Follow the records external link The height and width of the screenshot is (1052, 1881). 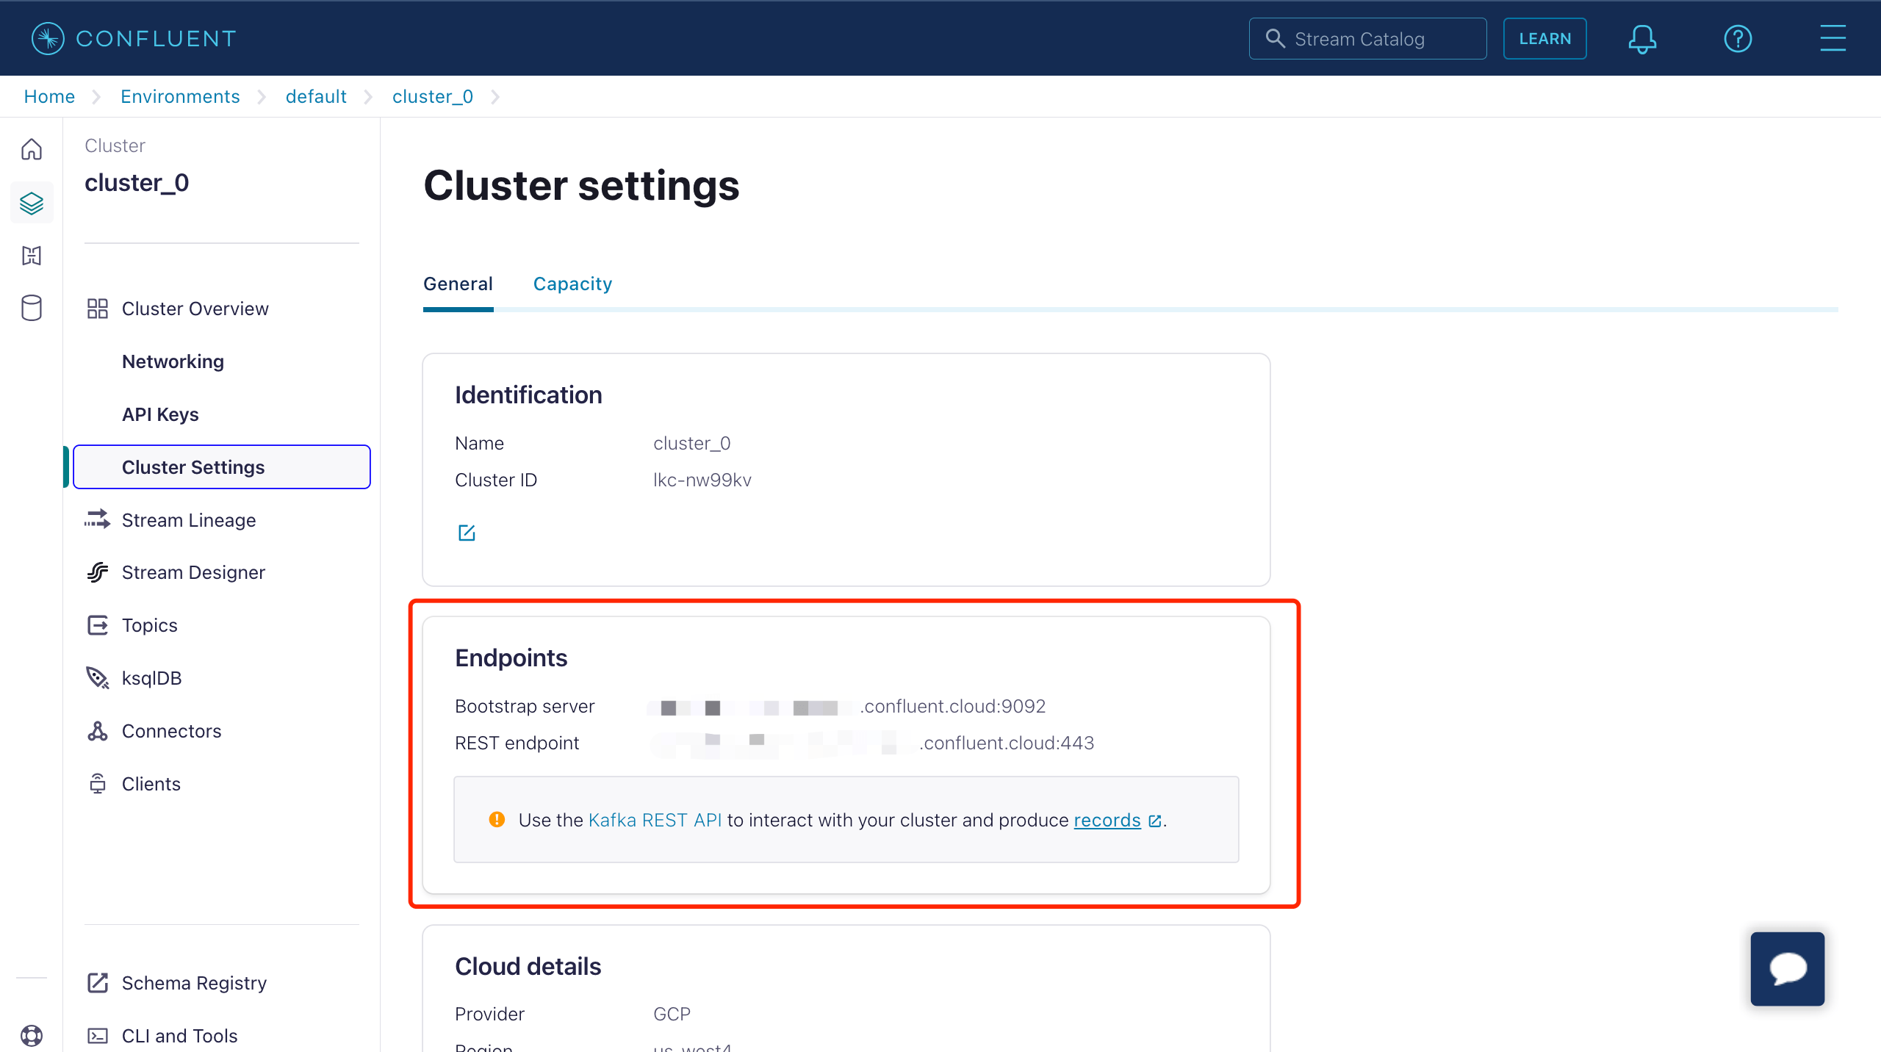point(1107,820)
